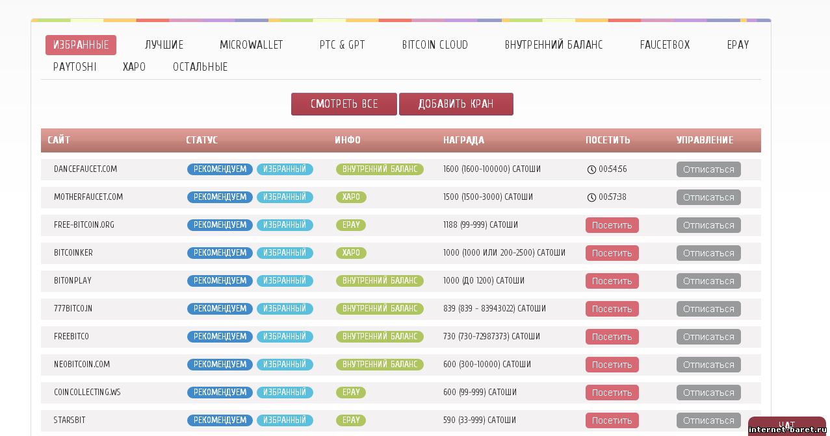Screen dimensions: 830x436
Task: Click the ИЗБРАННЫЙ badge in the MOTHERFAUCET.COM row
Action: (285, 197)
